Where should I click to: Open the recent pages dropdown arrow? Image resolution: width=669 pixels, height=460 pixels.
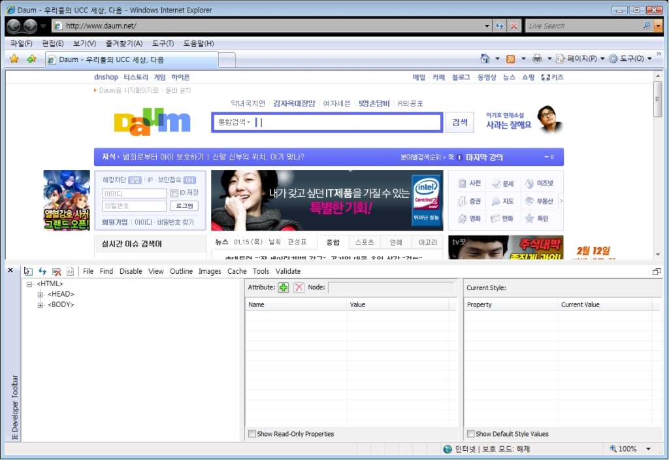pos(43,26)
